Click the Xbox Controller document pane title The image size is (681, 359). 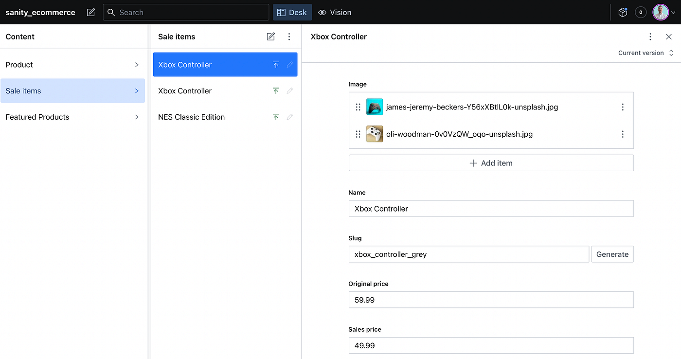point(339,36)
